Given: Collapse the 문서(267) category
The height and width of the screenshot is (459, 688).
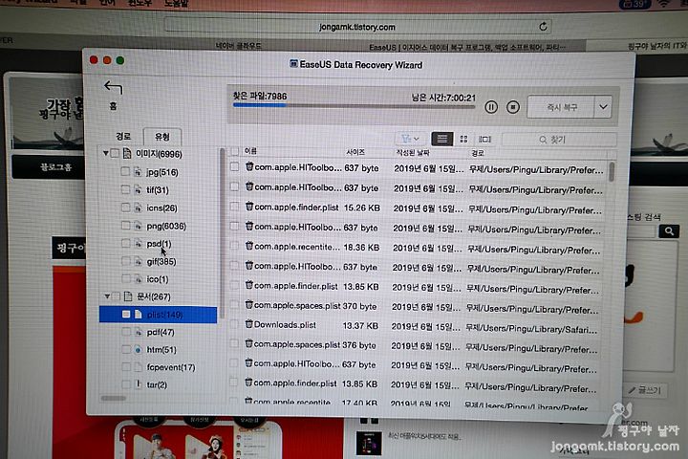Looking at the screenshot, I should click(107, 296).
